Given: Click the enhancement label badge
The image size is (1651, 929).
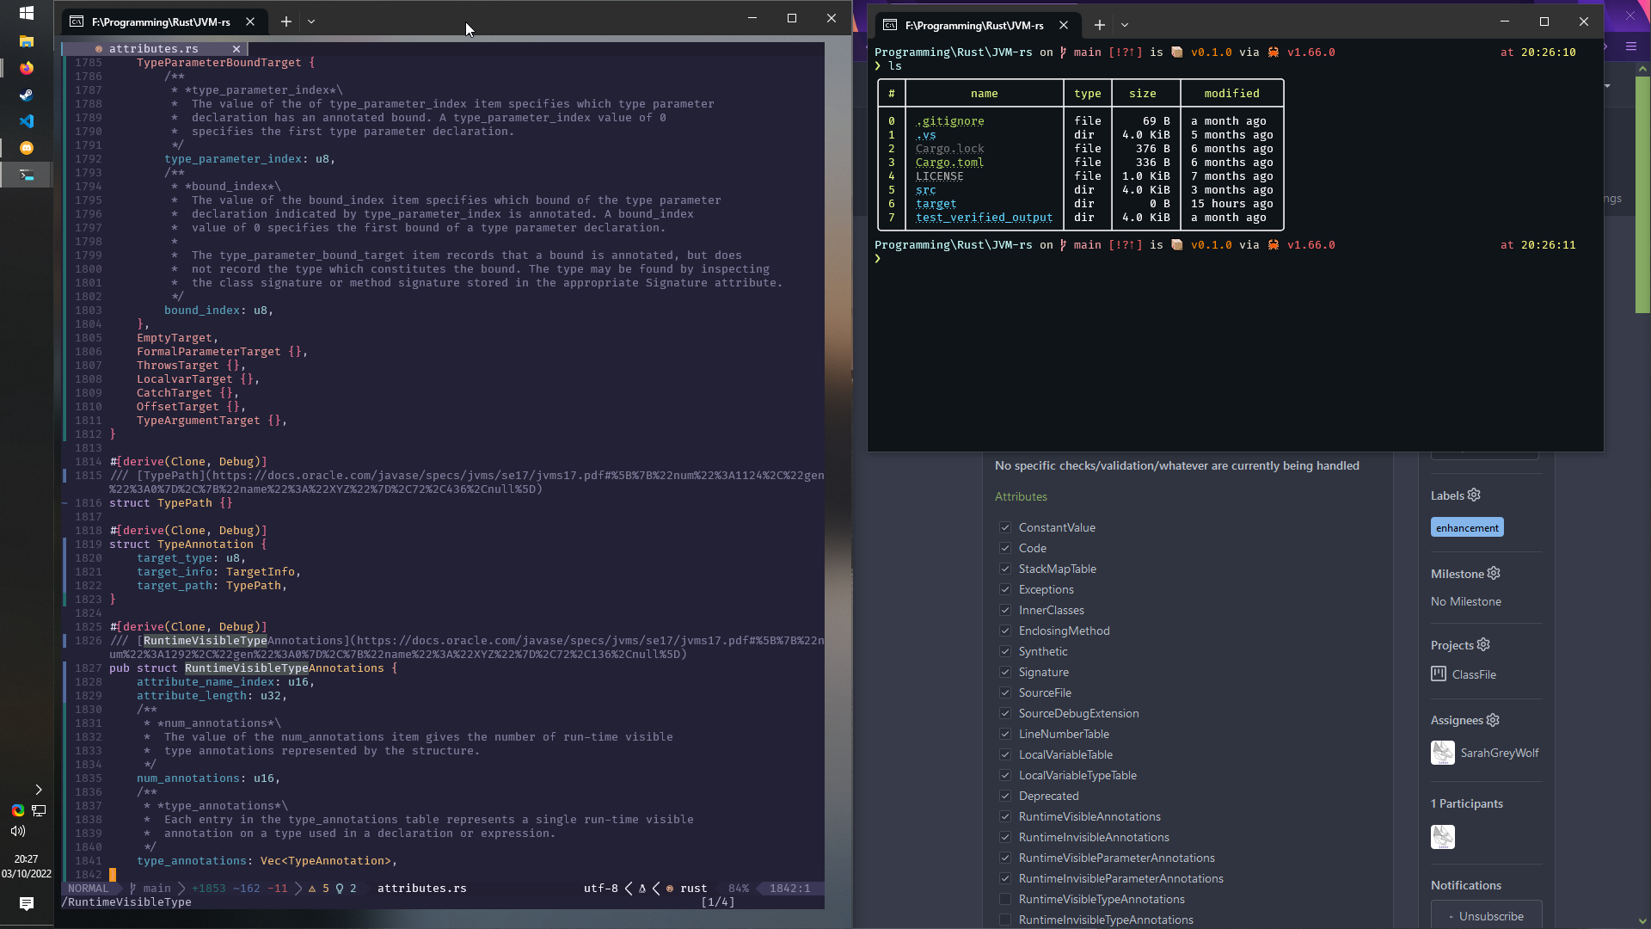Looking at the screenshot, I should pos(1467,527).
